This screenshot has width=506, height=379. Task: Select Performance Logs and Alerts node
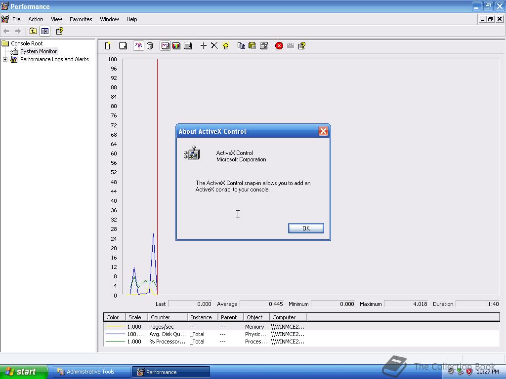tap(54, 59)
